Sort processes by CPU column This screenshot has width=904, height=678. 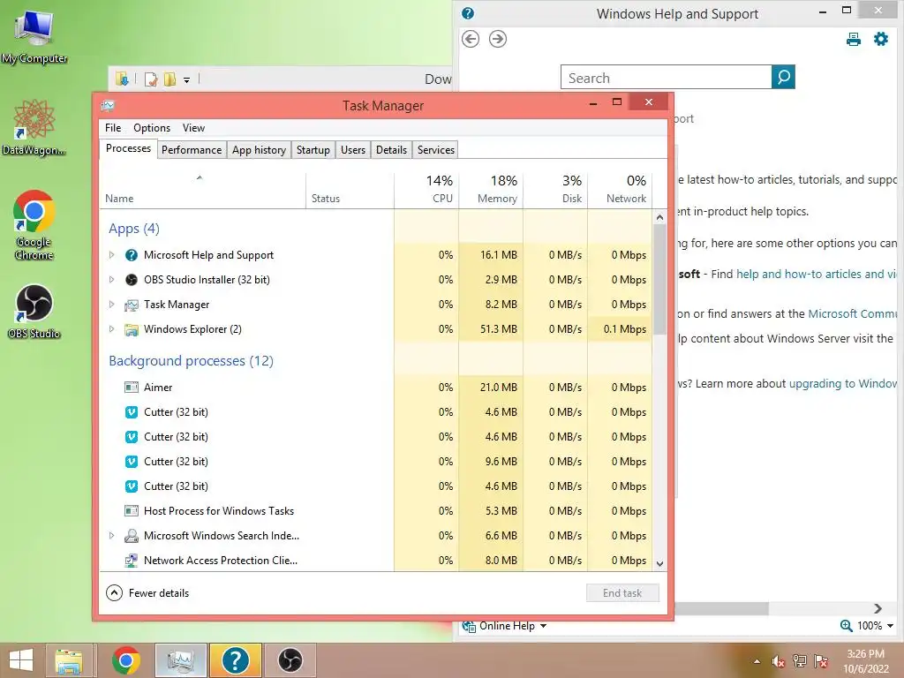tap(426, 189)
